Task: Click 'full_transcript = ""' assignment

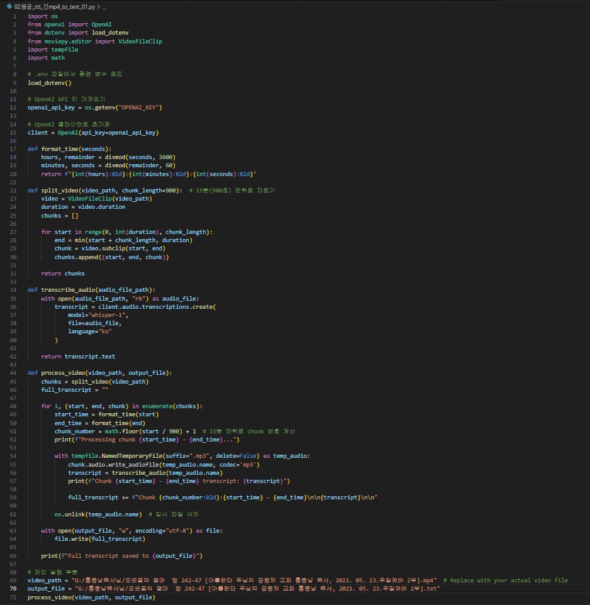Action: click(x=74, y=390)
